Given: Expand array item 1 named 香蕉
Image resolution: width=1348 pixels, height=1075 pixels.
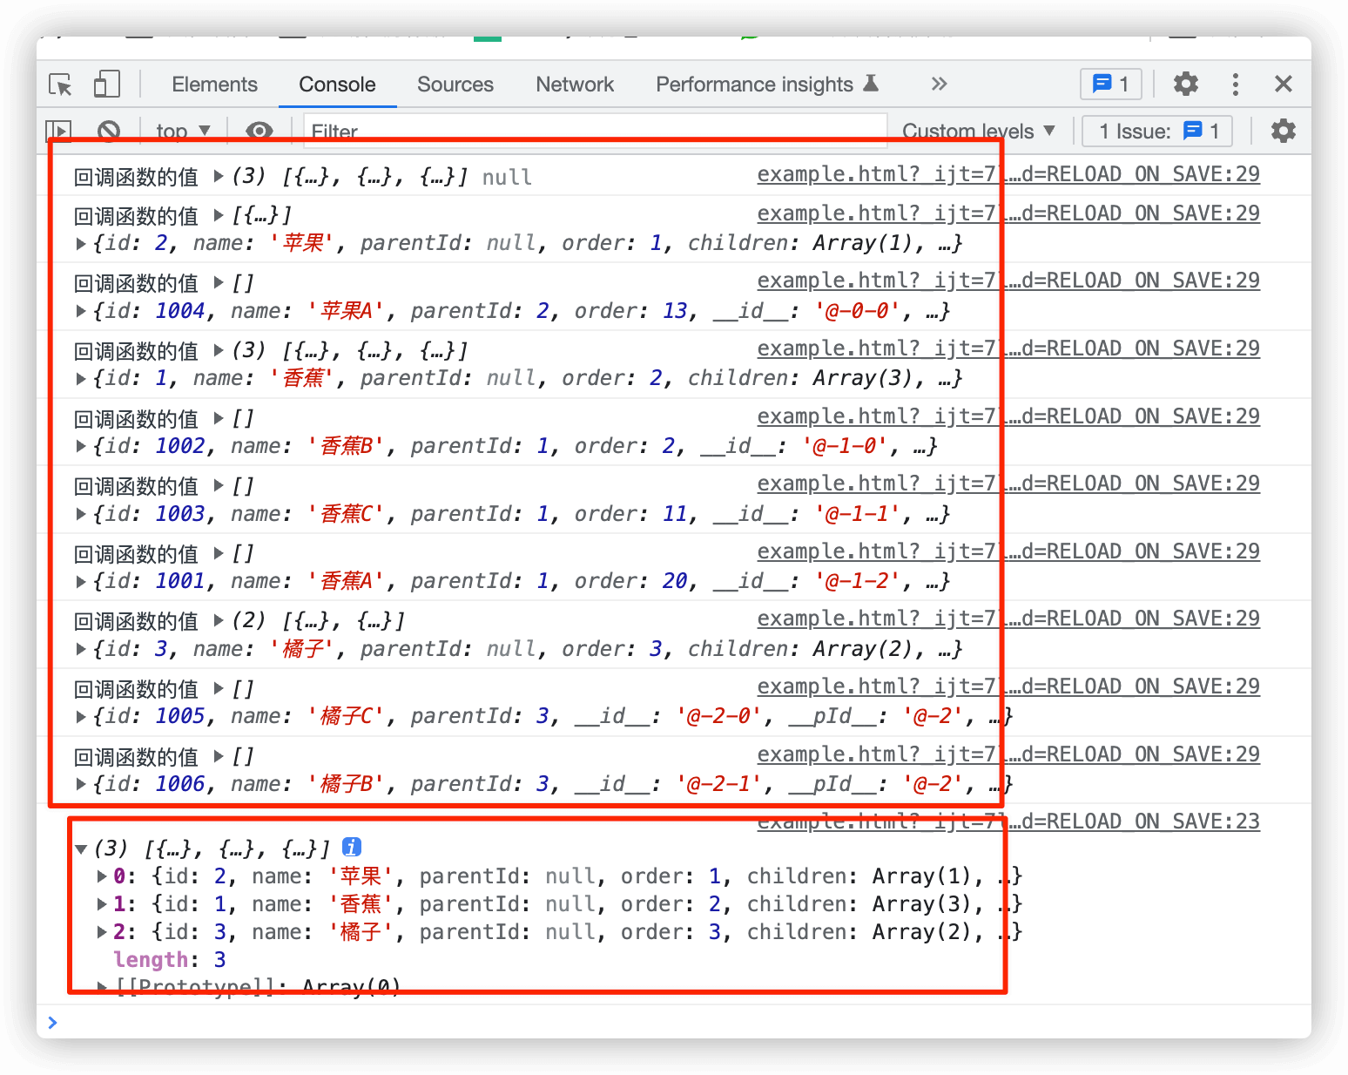Looking at the screenshot, I should [102, 904].
